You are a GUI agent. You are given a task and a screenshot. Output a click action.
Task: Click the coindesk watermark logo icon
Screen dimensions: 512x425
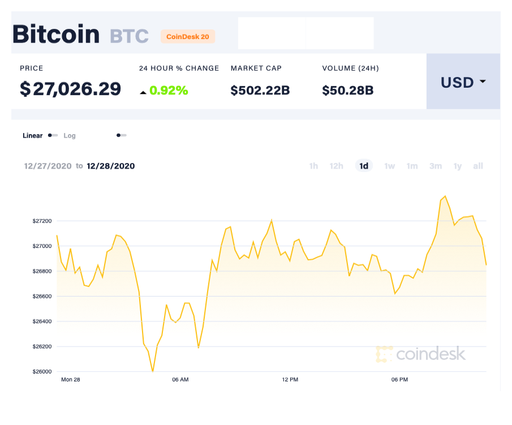384,355
